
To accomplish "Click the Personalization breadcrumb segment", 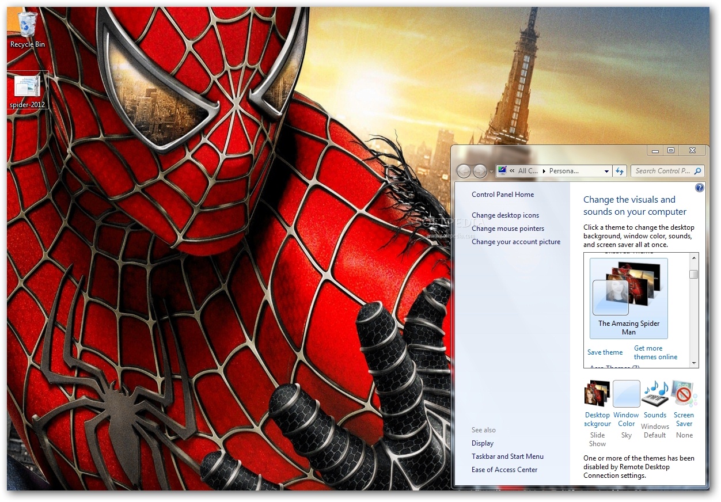I will click(x=564, y=171).
